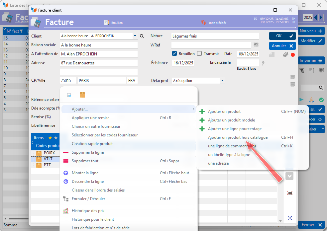This screenshot has width=327, height=231.
Task: Click the paperclip attachment icon
Action: [285, 55]
